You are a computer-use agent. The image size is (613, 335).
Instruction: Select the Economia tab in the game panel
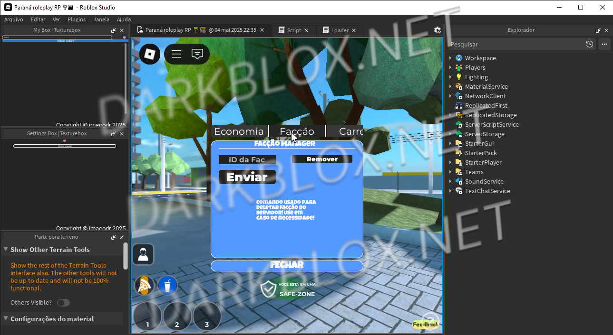pyautogui.click(x=239, y=131)
